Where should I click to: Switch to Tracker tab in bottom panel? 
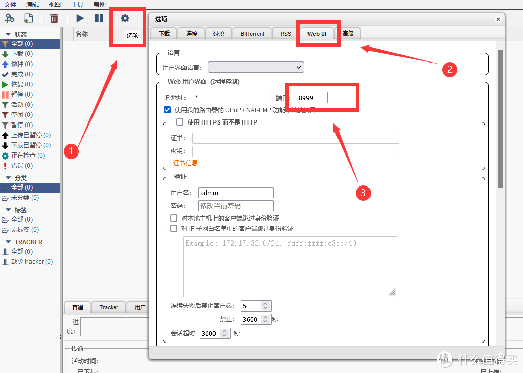point(109,307)
